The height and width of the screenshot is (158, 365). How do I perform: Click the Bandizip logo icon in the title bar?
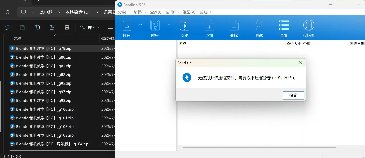(x=120, y=5)
